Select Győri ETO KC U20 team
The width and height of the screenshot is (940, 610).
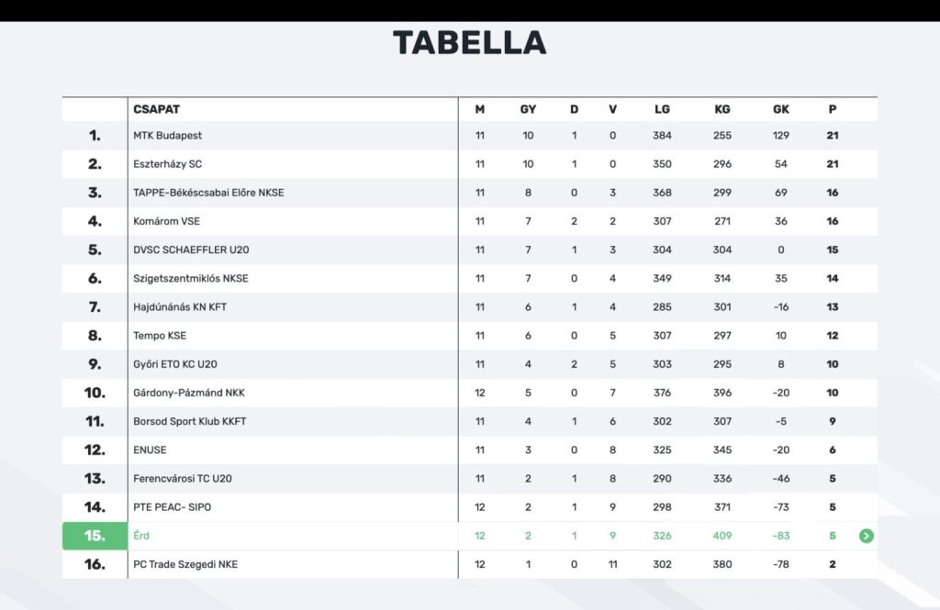(175, 364)
